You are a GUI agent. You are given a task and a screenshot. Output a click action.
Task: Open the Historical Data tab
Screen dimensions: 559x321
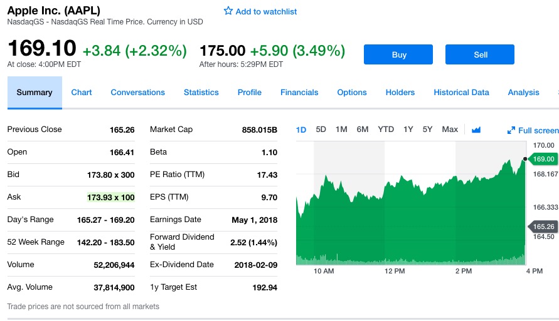click(x=461, y=93)
